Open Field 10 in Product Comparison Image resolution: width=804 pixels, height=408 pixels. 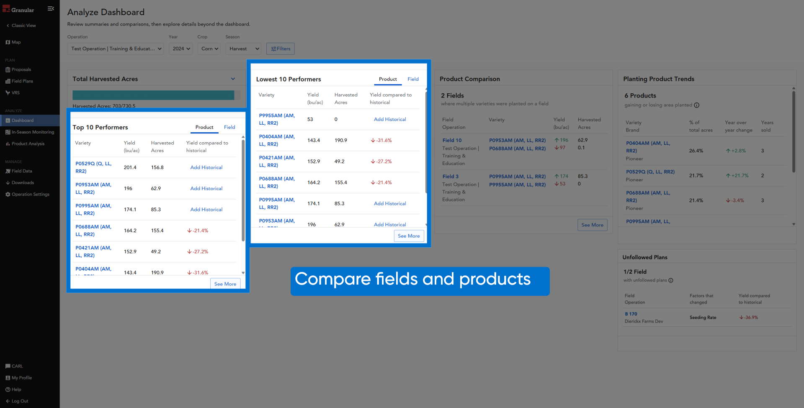click(x=452, y=141)
